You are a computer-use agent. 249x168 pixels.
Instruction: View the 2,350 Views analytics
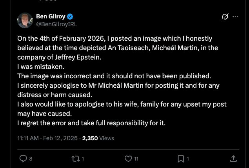pos(98,138)
